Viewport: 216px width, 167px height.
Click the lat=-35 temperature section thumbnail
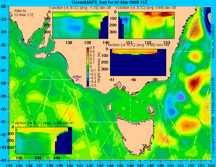click(146, 25)
